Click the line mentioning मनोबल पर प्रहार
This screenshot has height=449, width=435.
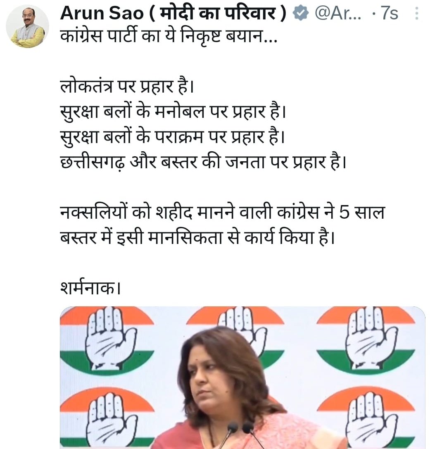pos(173,112)
